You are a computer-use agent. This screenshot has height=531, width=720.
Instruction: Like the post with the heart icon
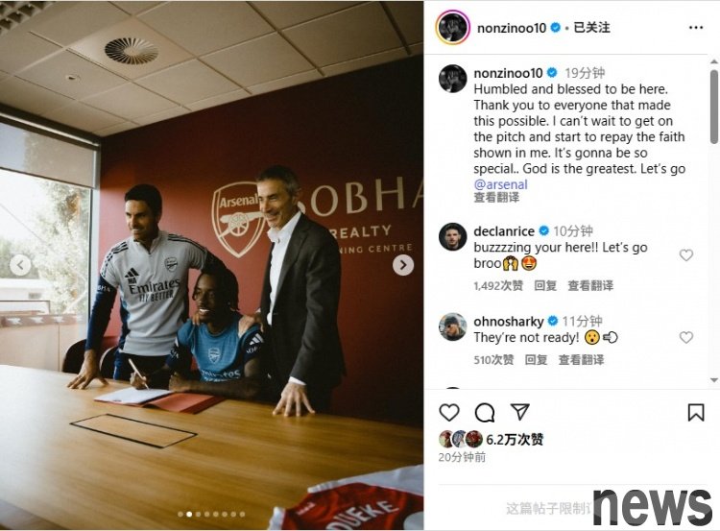[449, 412]
